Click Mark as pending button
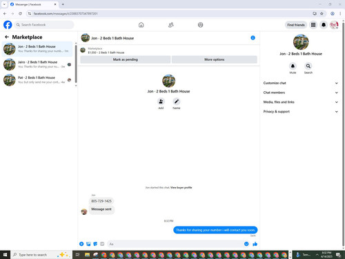 click(x=126, y=59)
